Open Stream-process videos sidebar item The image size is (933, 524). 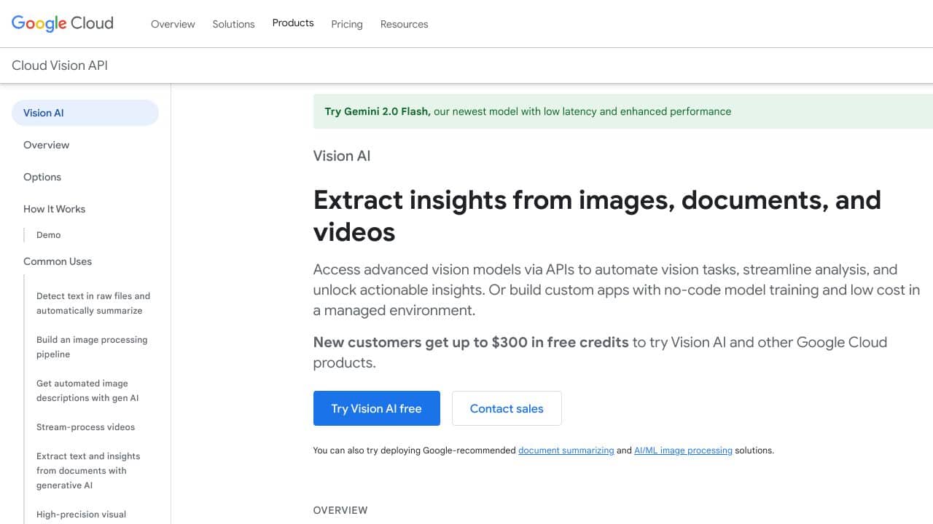[x=85, y=427]
